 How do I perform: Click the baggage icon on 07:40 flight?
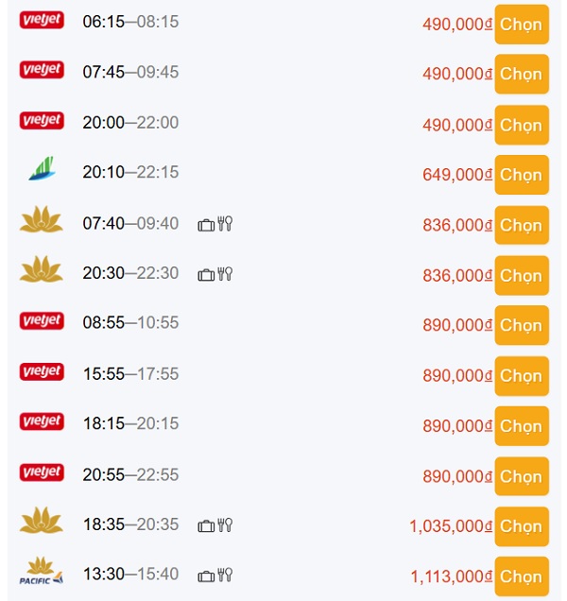[206, 224]
